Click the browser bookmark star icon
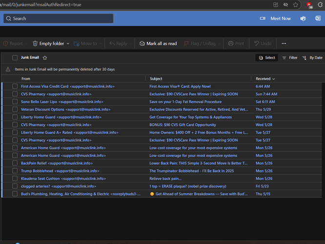This screenshot has width=325, height=244. [x=296, y=4]
